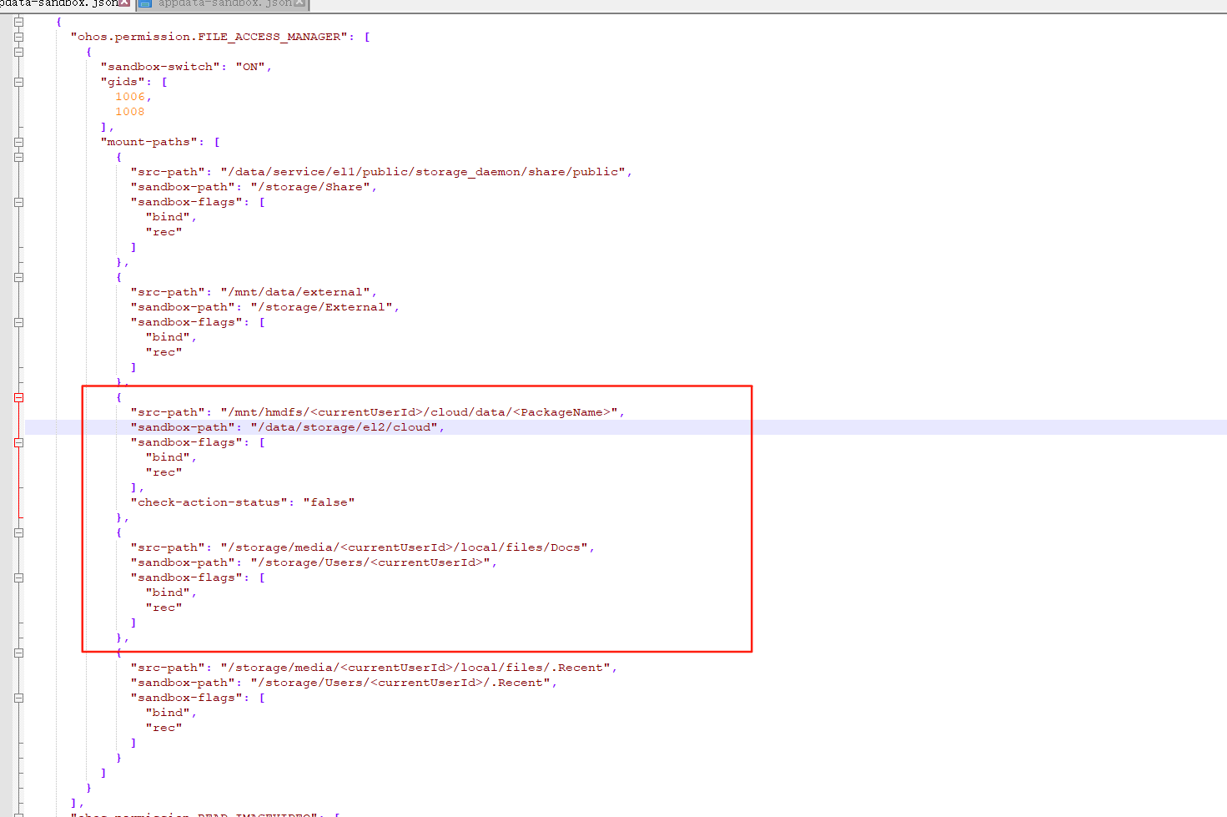The image size is (1227, 817).
Task: Click the "sandbox-flags" key under /storage/Share
Action: coord(187,202)
